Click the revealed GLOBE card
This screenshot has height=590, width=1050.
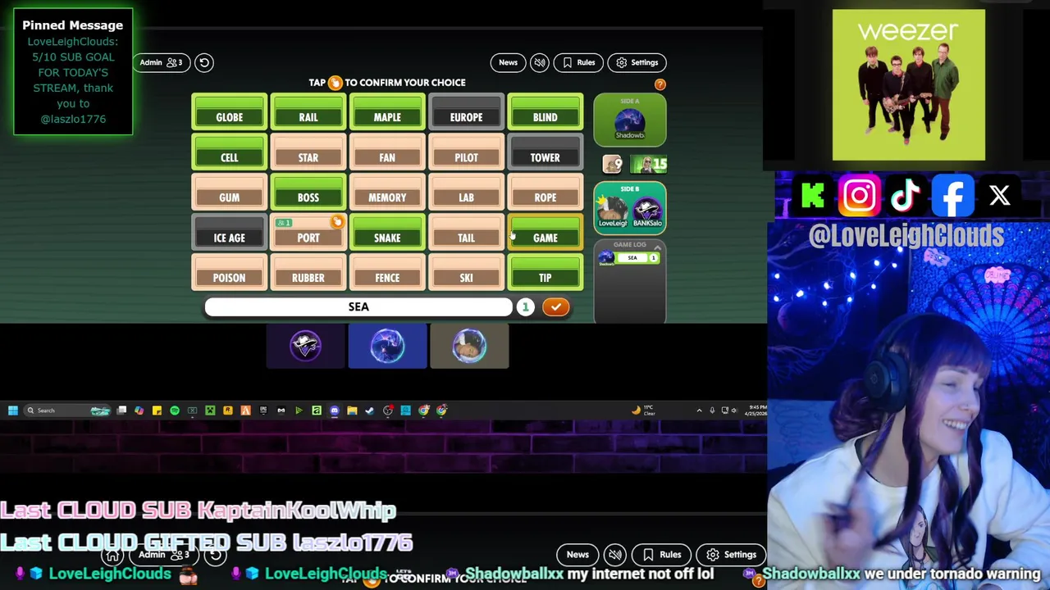coord(230,113)
